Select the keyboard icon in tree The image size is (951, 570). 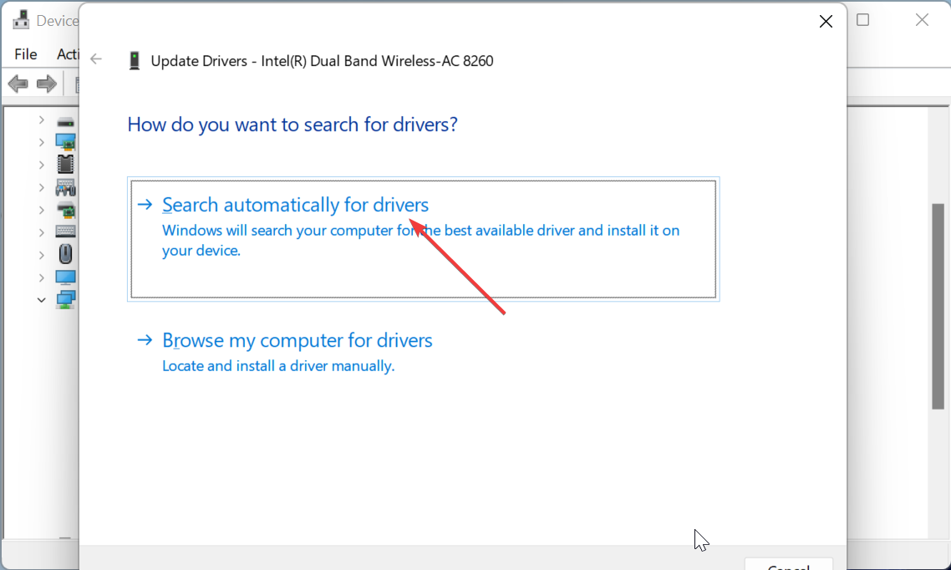click(65, 231)
